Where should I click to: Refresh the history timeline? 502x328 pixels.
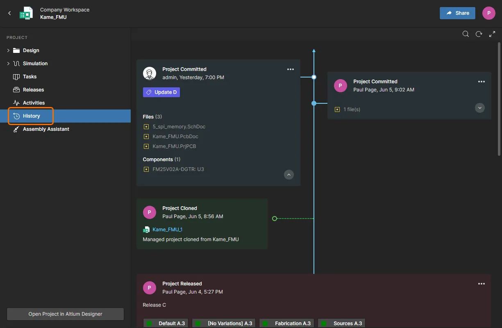tap(479, 34)
